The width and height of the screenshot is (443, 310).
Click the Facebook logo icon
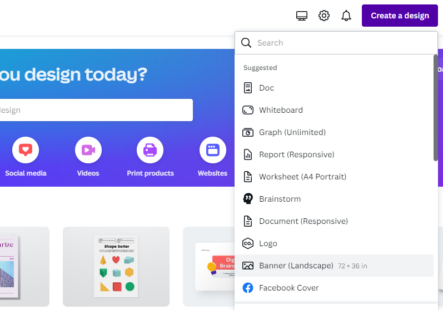pyautogui.click(x=248, y=288)
